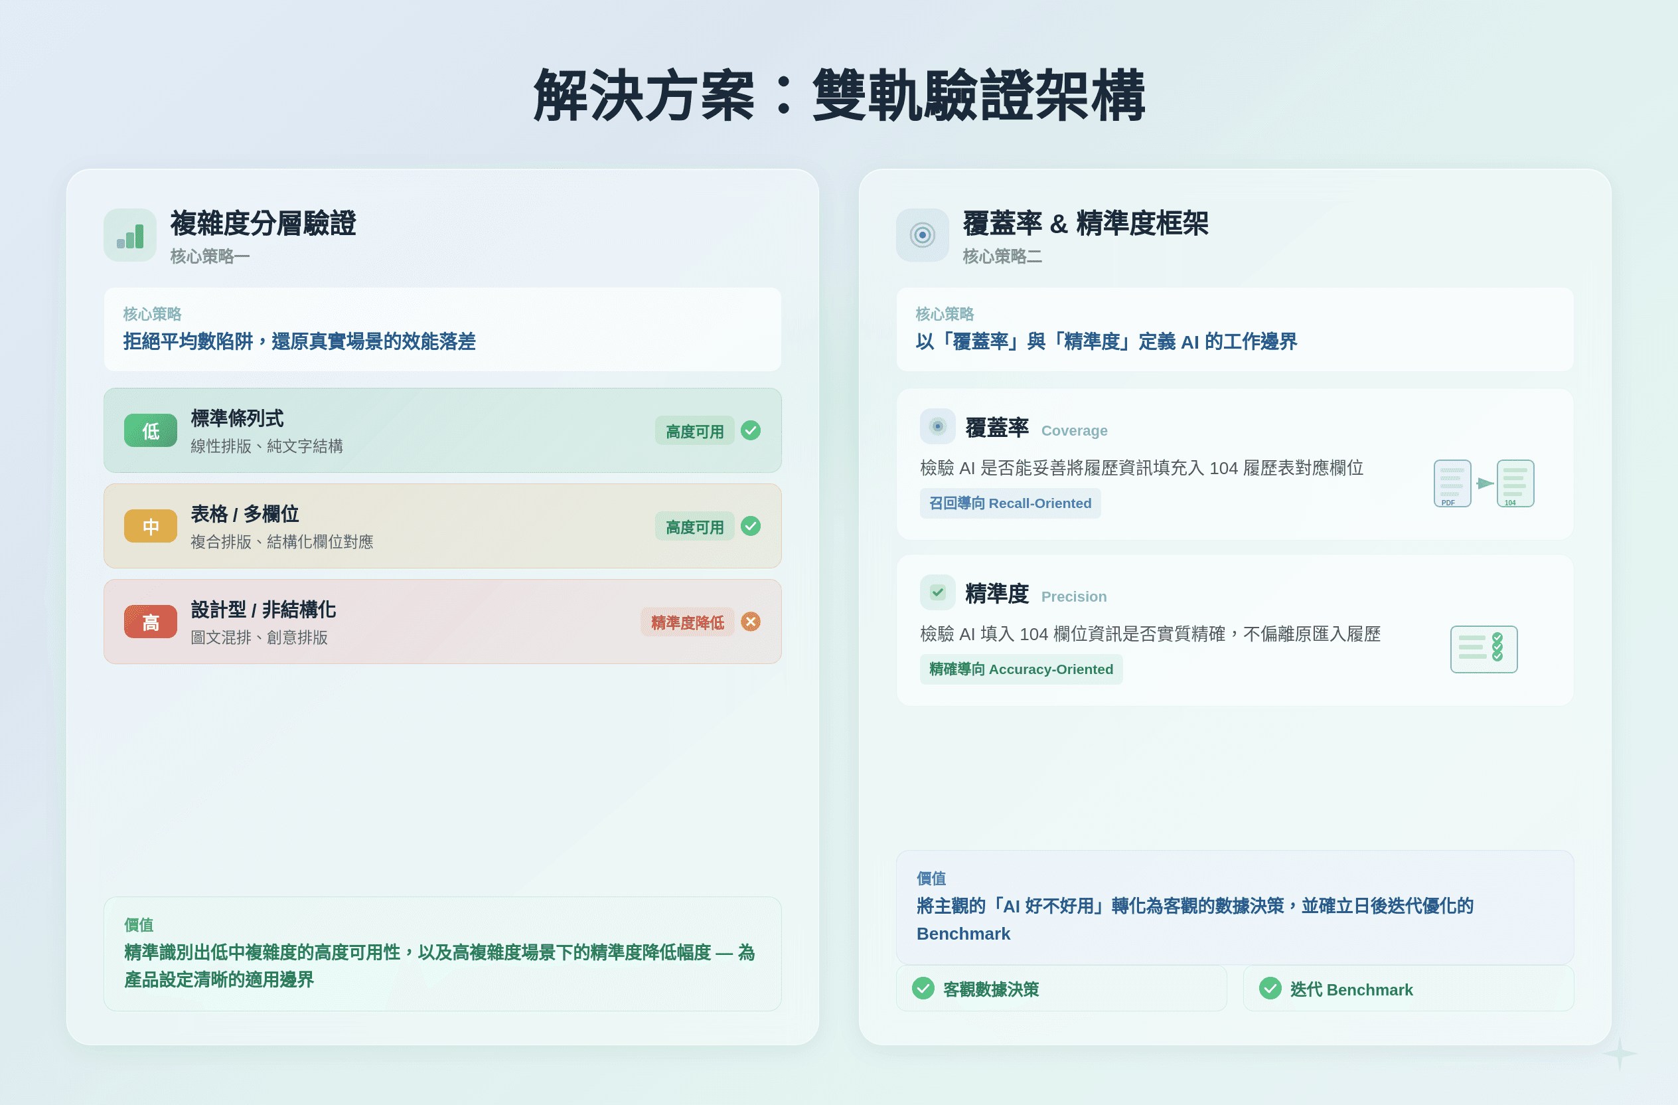
Task: Click the small radar icon next to 覆蓋率
Action: [x=937, y=426]
